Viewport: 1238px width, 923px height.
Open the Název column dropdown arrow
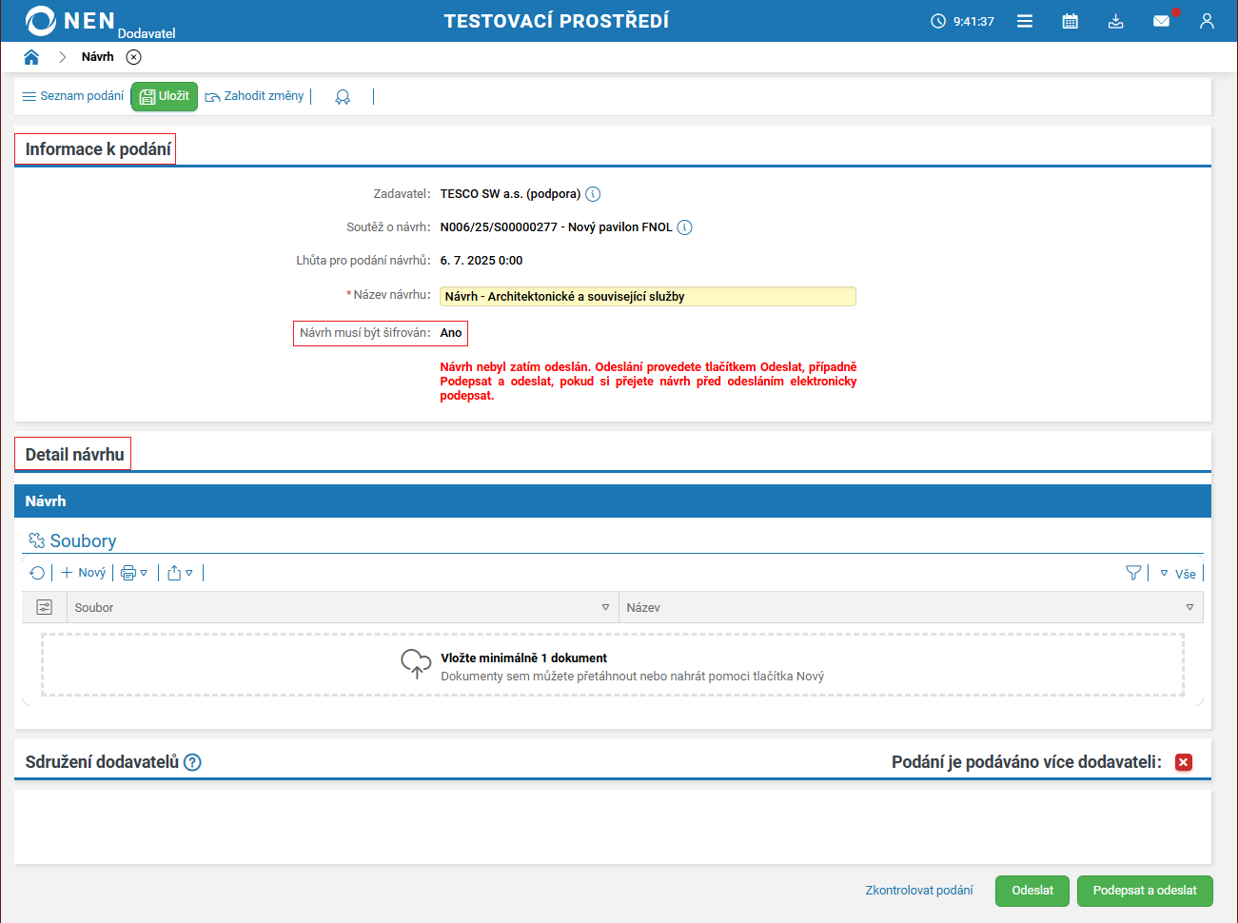[x=1189, y=607]
